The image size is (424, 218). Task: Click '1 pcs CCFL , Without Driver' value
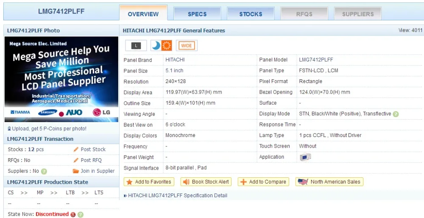[x=330, y=135]
